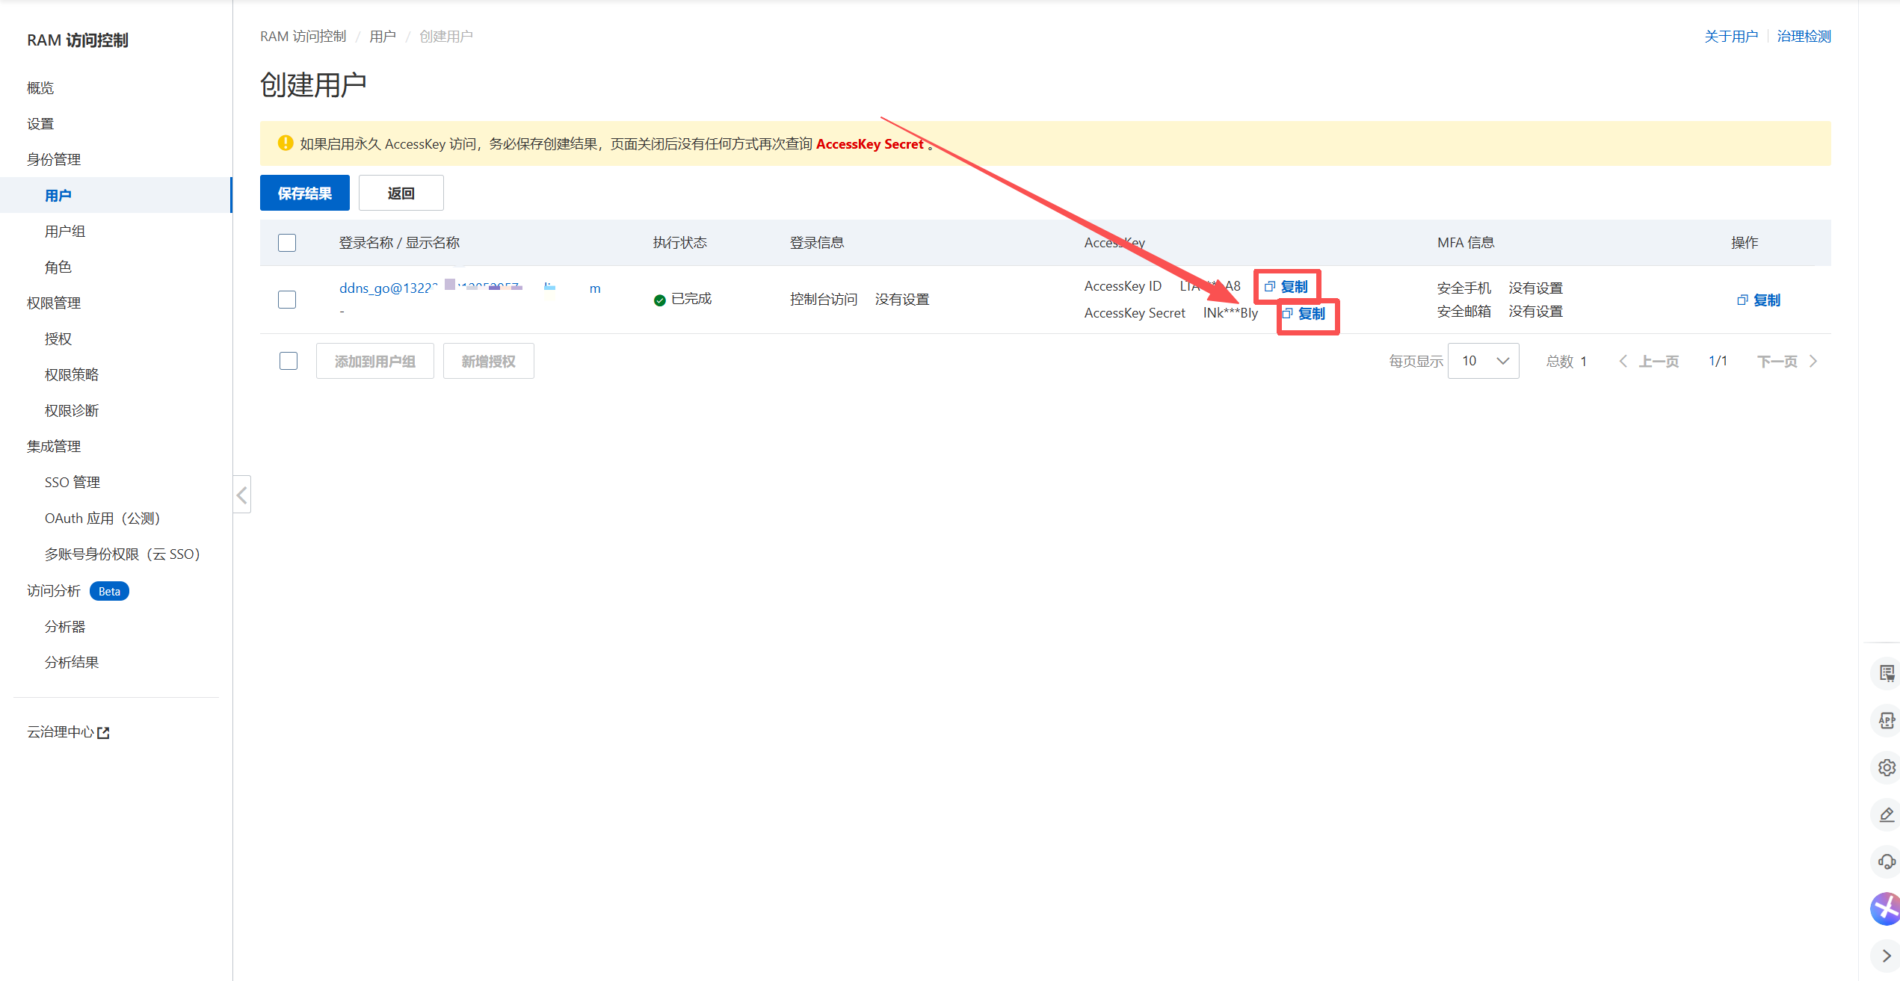The width and height of the screenshot is (1900, 981).
Task: Click the 返回 button
Action: 401,194
